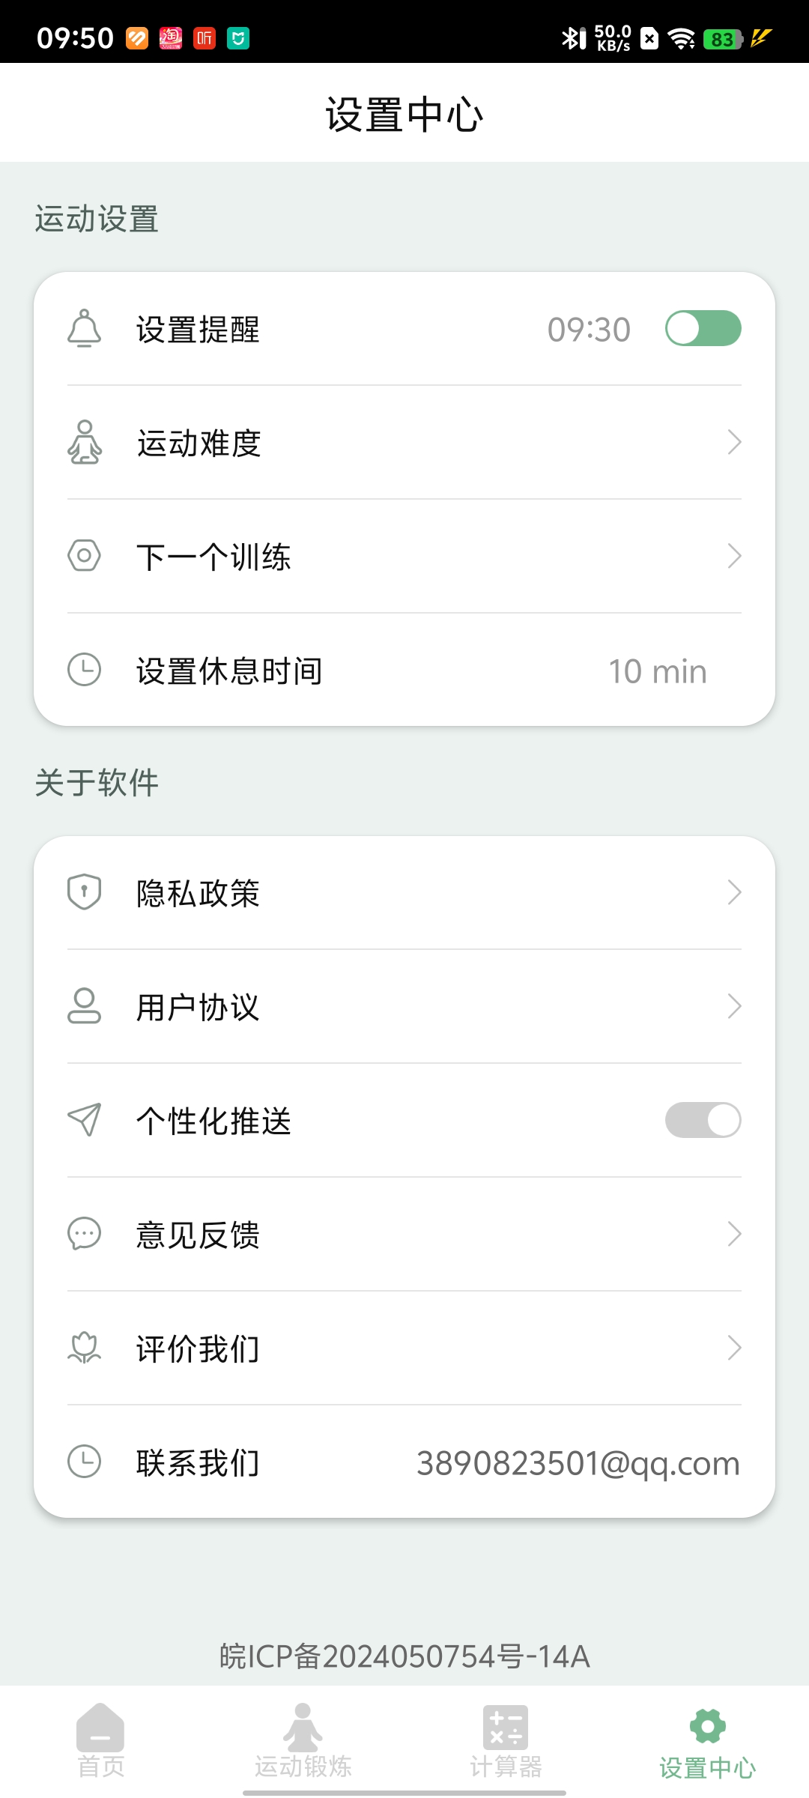Switch to the 运动锻炼 tab
809x1798 pixels.
303,1741
